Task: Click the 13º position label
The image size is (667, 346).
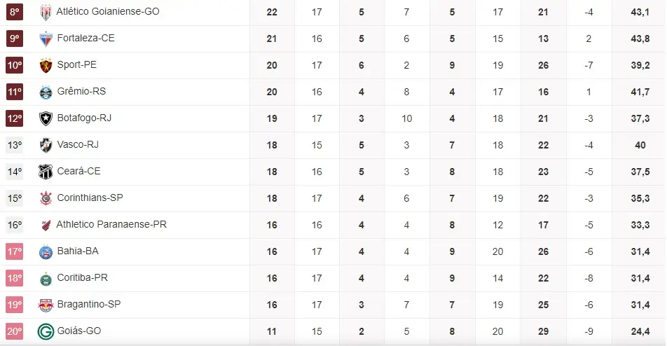Action: click(x=15, y=145)
